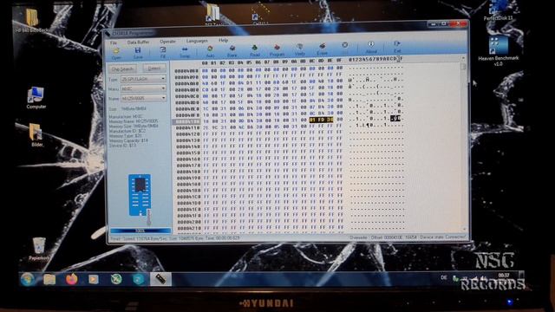Click address row 00004120
This screenshot has height=312, width=555.
point(187,134)
